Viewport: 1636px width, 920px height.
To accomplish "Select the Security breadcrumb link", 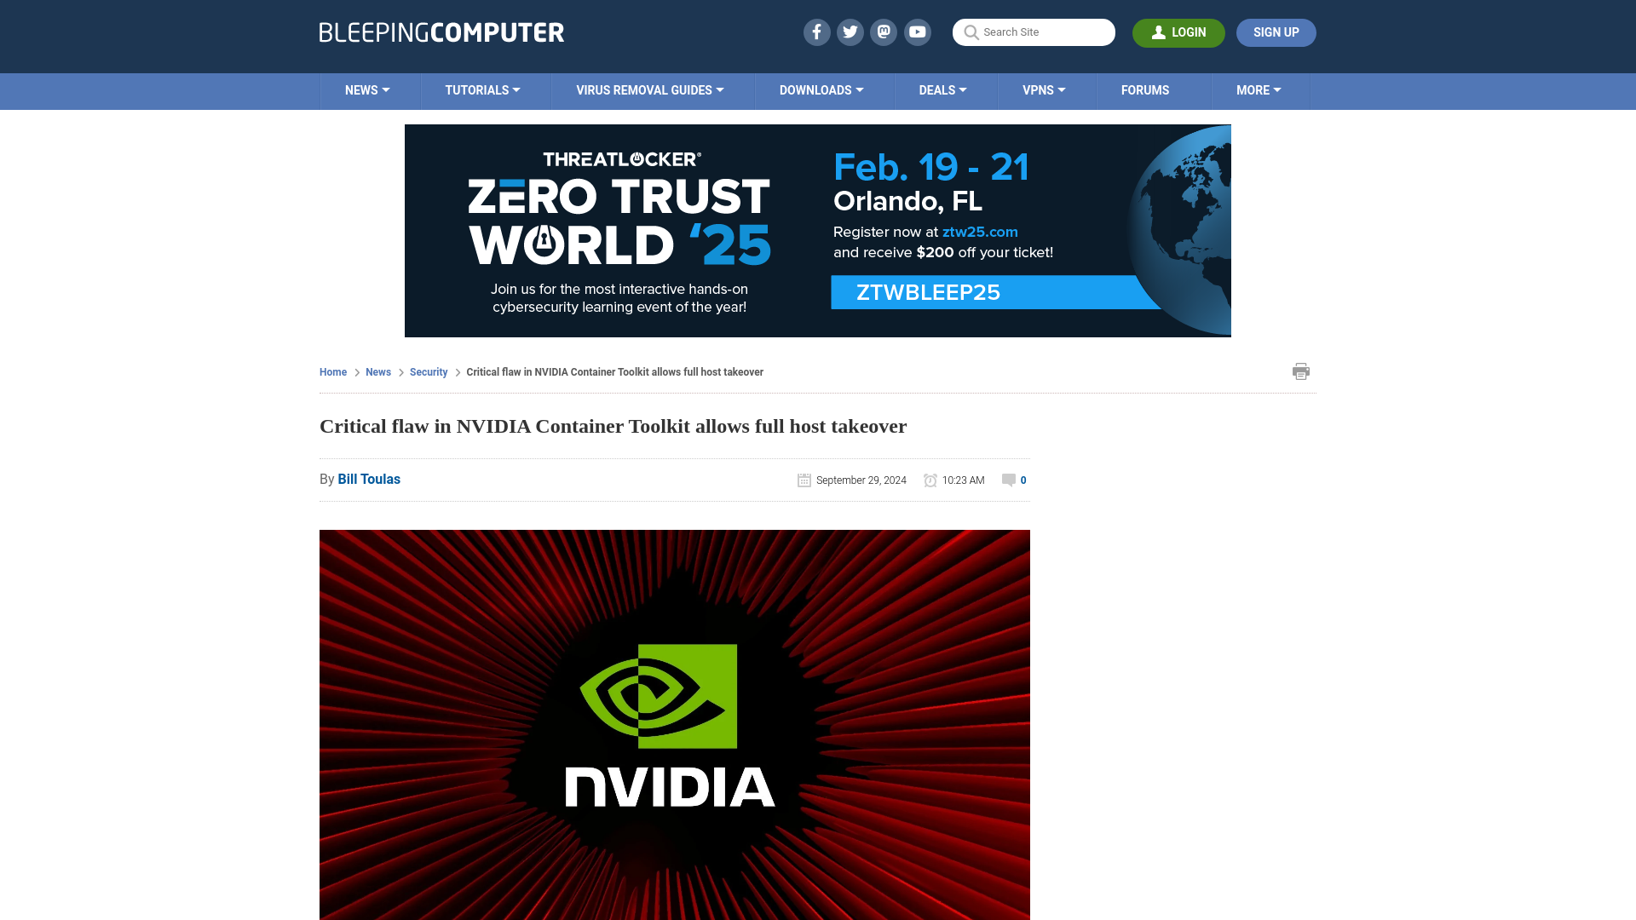I will tap(428, 371).
